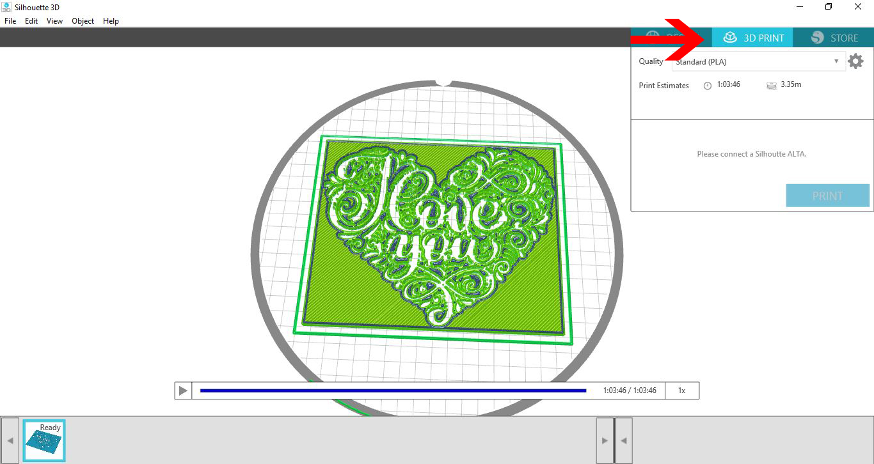Open print settings with the gear icon
The image size is (874, 464).
point(855,61)
